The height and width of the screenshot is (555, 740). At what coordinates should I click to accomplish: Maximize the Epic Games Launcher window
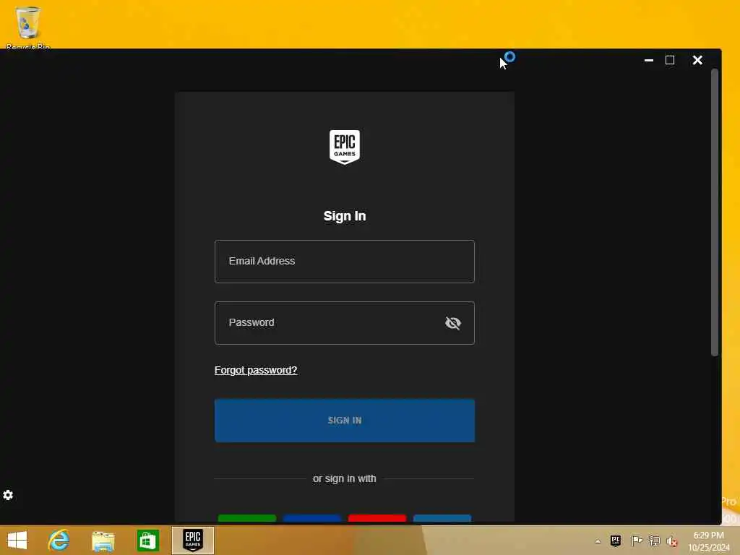(670, 61)
